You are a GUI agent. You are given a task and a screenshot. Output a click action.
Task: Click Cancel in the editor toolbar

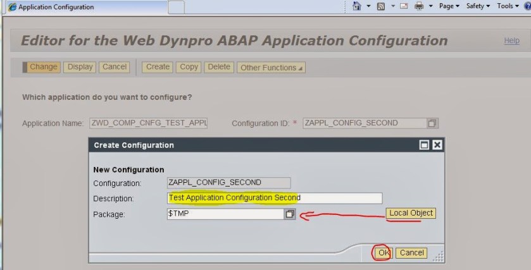point(115,67)
